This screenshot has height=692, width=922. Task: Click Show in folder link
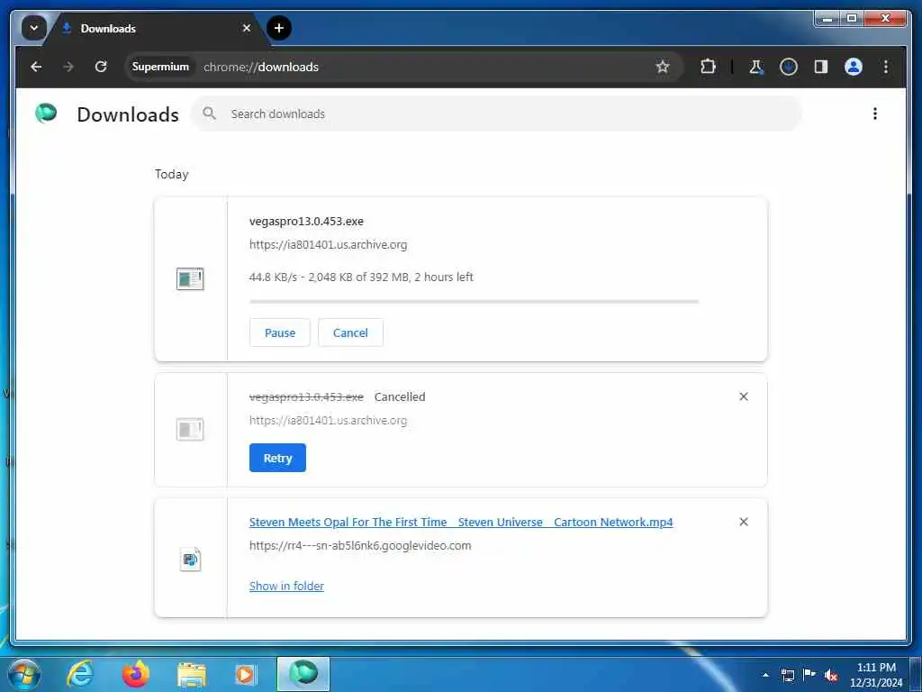tap(286, 586)
